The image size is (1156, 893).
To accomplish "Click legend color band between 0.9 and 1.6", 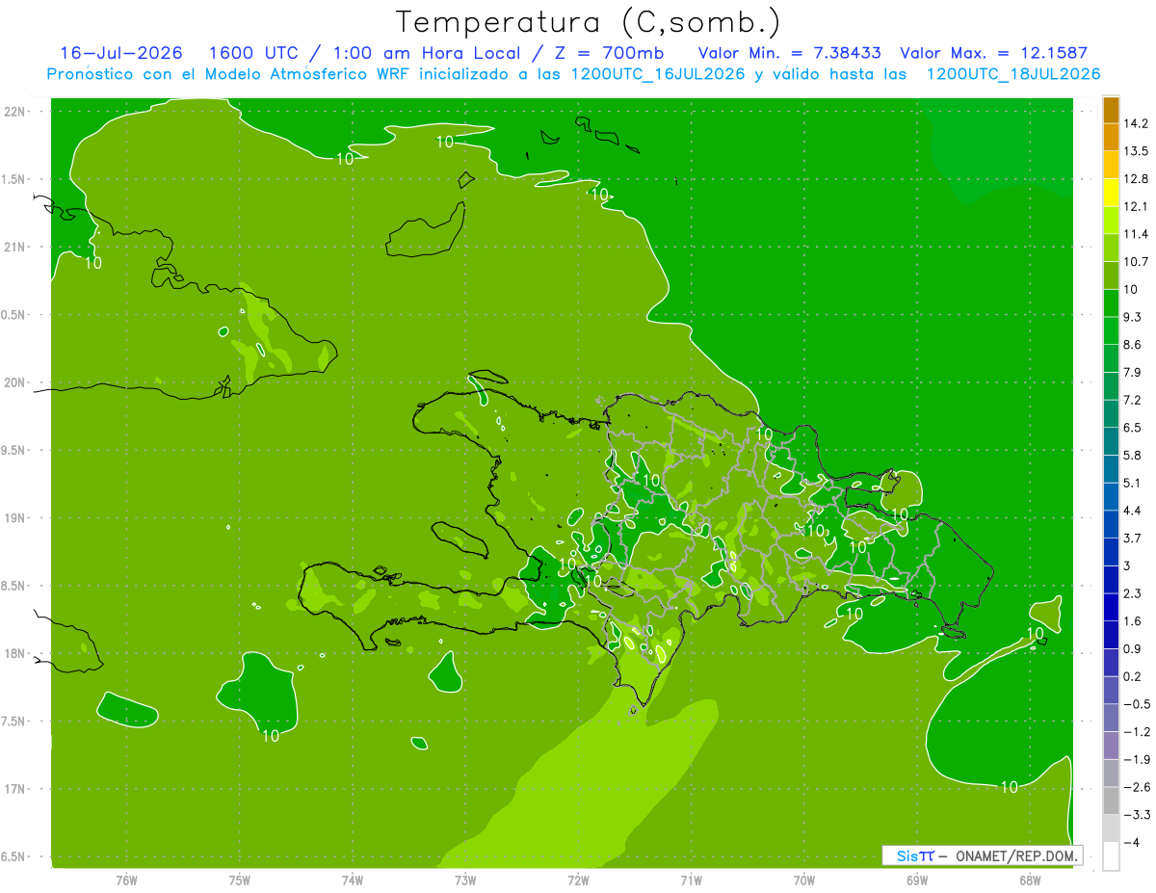I will [1111, 635].
